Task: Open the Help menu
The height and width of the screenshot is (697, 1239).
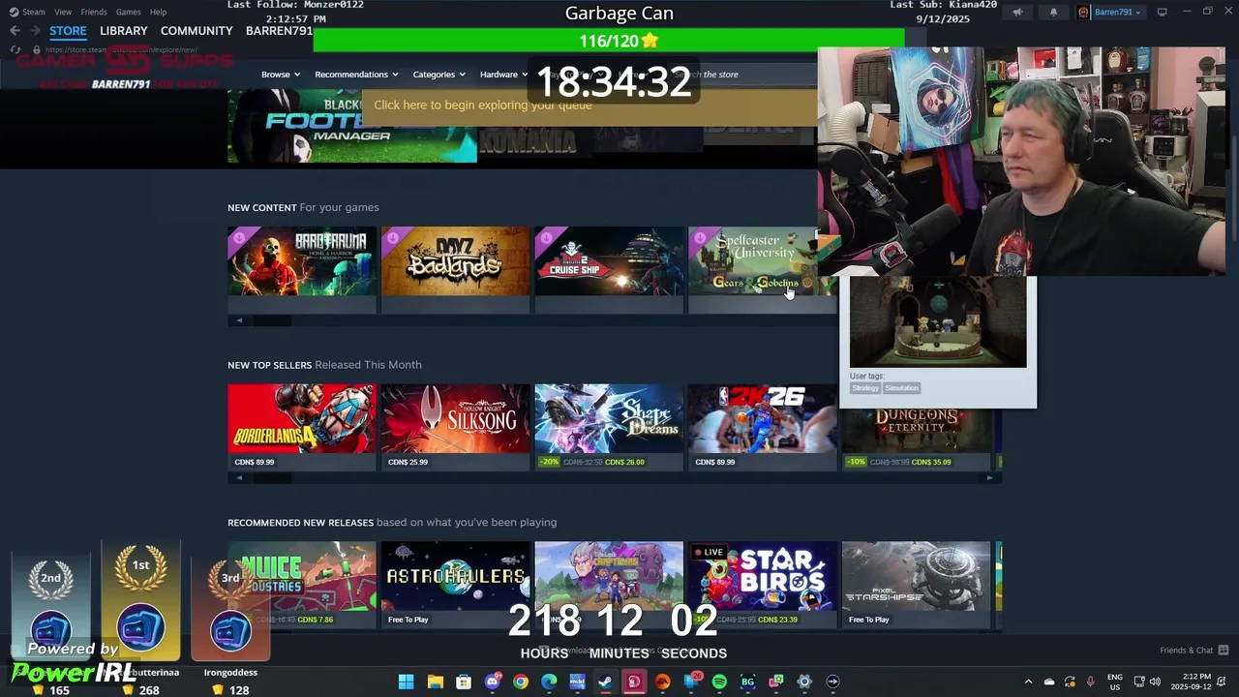Action: coord(158,12)
